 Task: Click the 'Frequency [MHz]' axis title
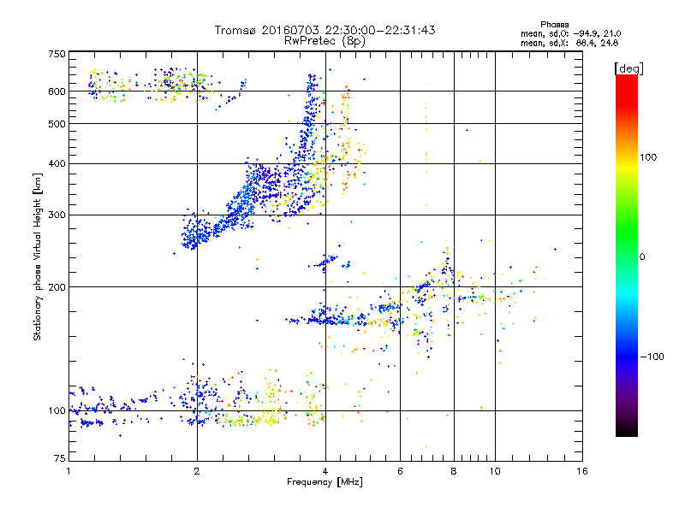[x=325, y=482]
